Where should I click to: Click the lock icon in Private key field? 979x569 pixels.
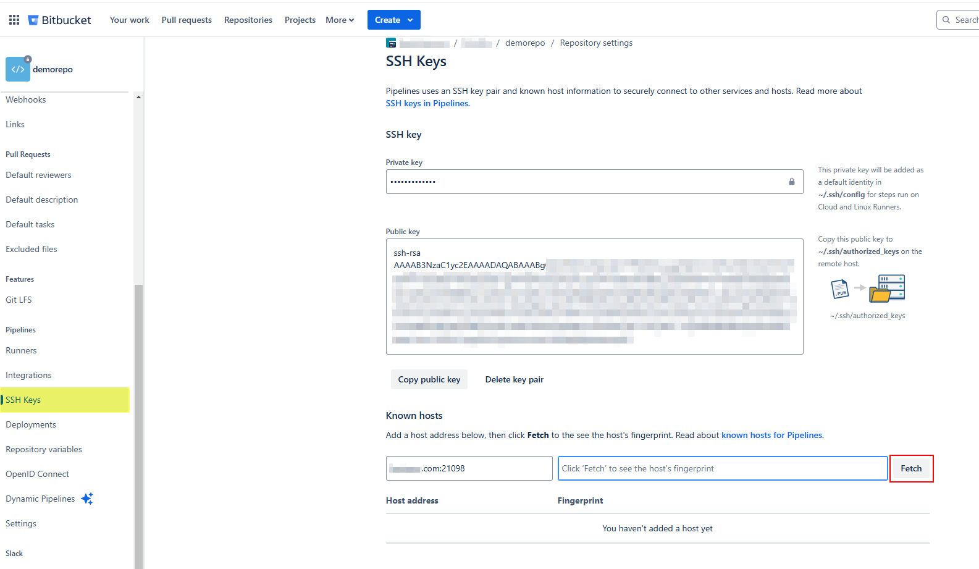click(x=791, y=182)
